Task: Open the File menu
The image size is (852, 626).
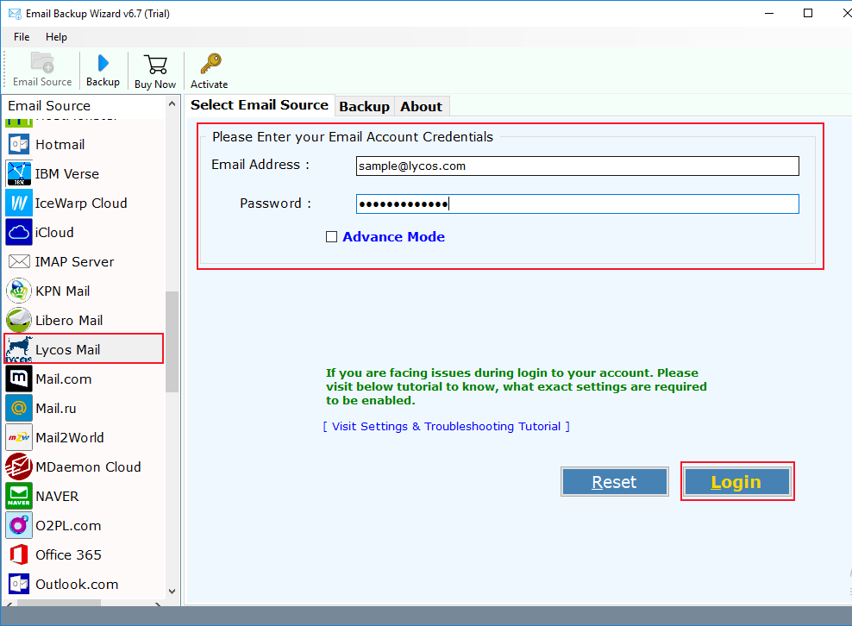Action: pyautogui.click(x=22, y=37)
